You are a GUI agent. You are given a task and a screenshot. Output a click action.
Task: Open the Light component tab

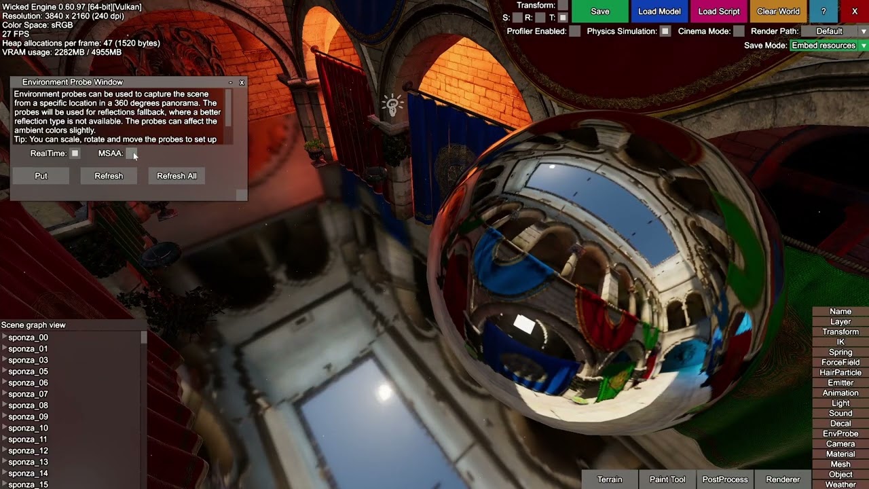point(840,403)
